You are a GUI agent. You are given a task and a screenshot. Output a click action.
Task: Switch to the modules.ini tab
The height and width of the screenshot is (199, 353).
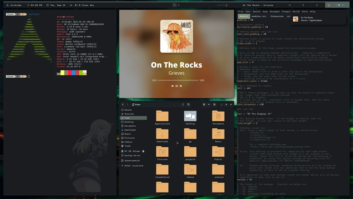(259, 16)
